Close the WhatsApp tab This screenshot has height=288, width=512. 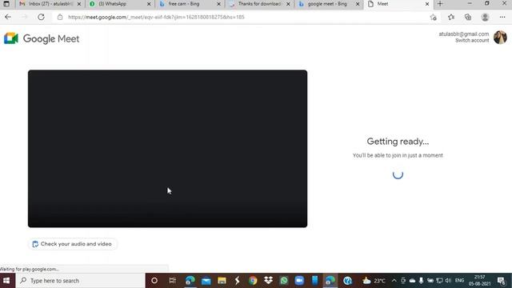click(149, 4)
